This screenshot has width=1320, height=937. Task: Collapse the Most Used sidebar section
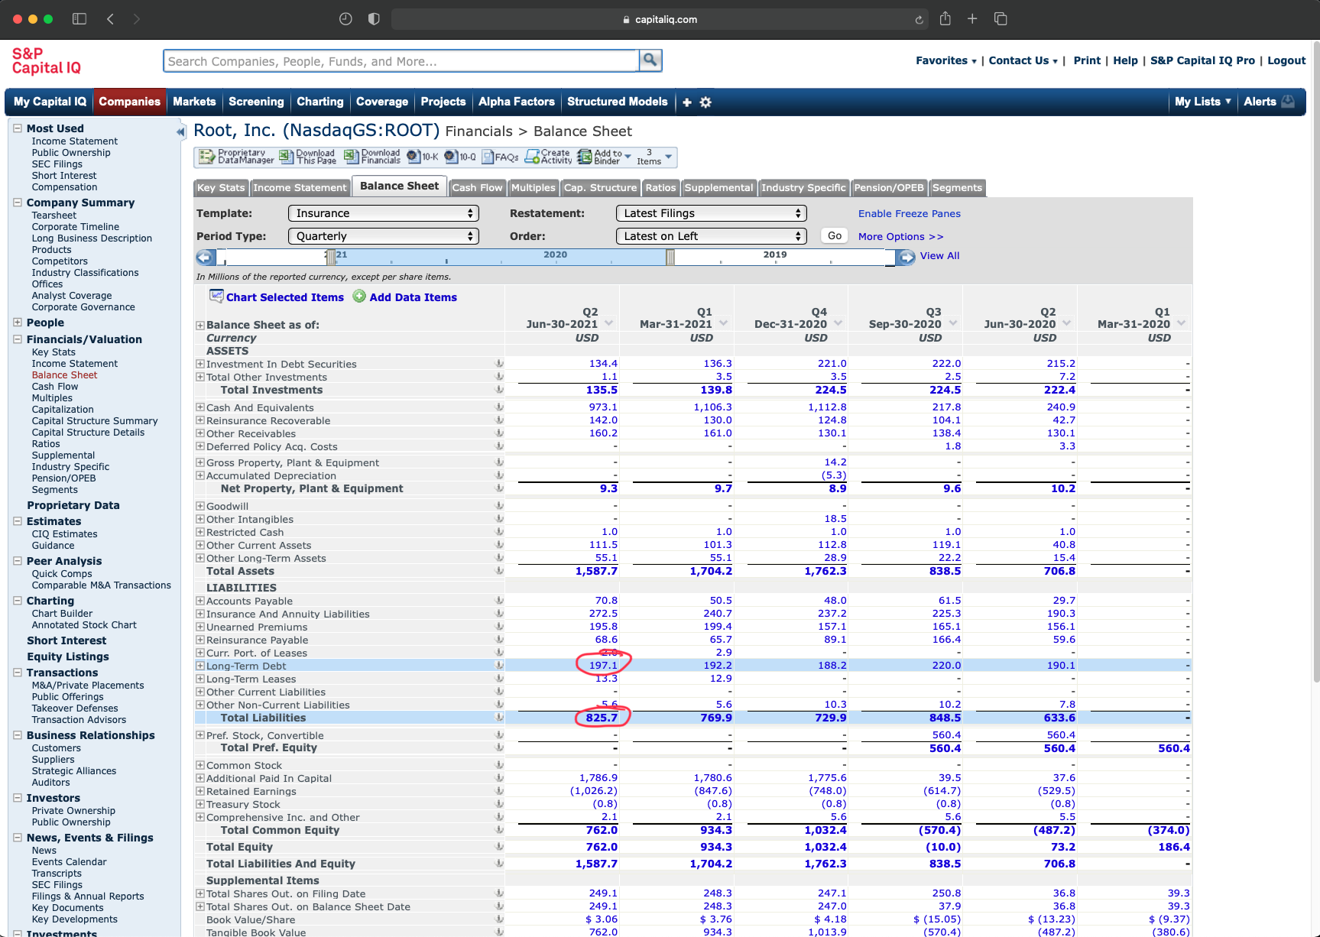click(17, 128)
